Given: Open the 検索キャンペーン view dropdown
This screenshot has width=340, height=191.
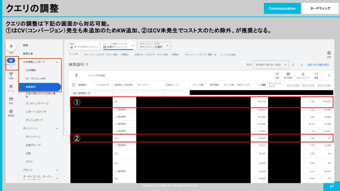Looking at the screenshot, I should [x=119, y=46].
